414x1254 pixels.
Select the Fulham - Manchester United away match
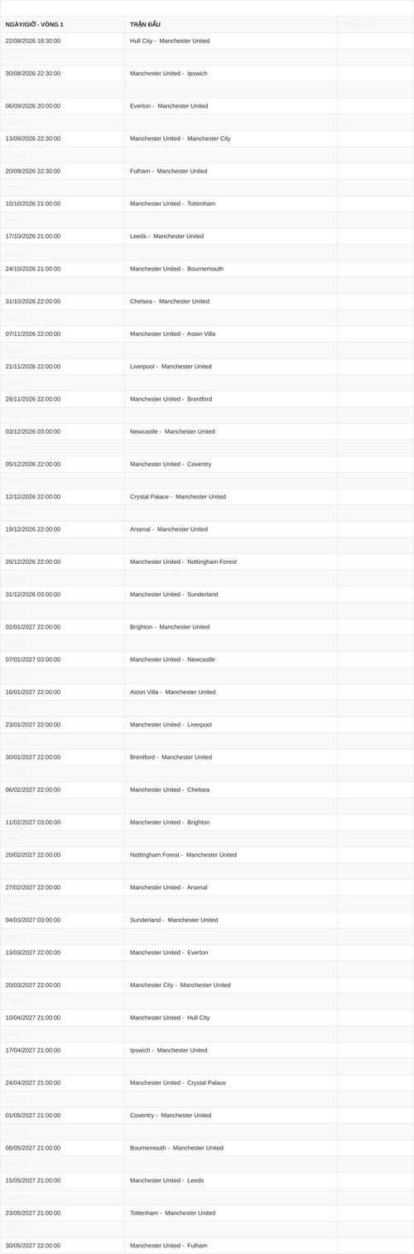[x=169, y=171]
